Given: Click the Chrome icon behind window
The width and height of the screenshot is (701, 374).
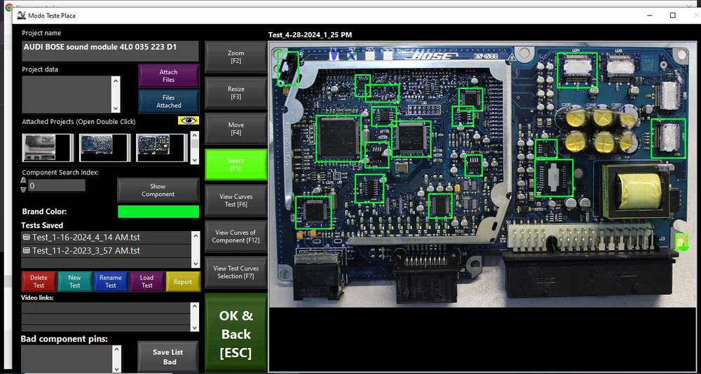Looking at the screenshot, I should coord(8,7).
